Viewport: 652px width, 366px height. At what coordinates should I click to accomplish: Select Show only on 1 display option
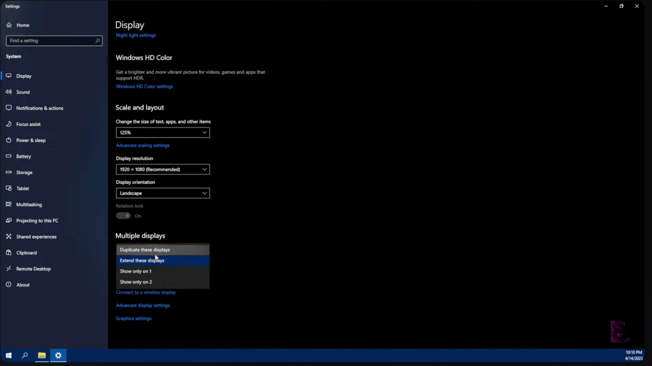click(x=135, y=271)
